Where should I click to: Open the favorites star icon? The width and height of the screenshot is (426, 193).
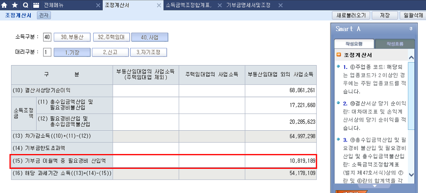tap(15, 5)
